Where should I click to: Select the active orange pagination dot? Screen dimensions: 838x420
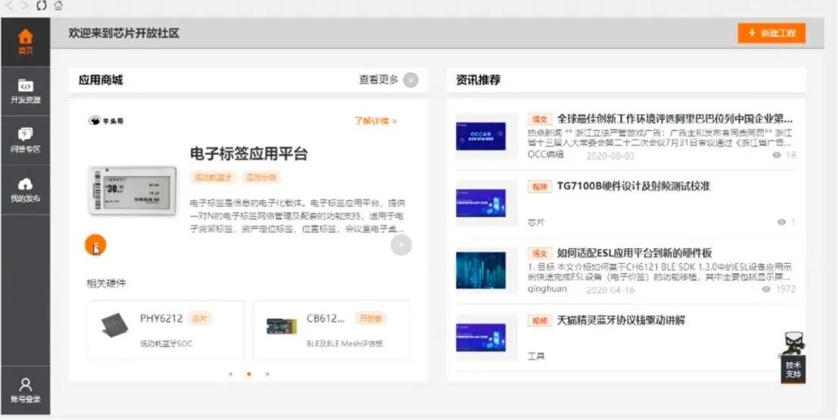point(249,374)
